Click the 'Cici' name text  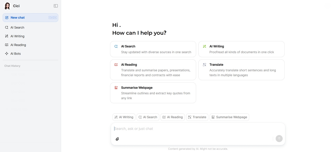16,6
